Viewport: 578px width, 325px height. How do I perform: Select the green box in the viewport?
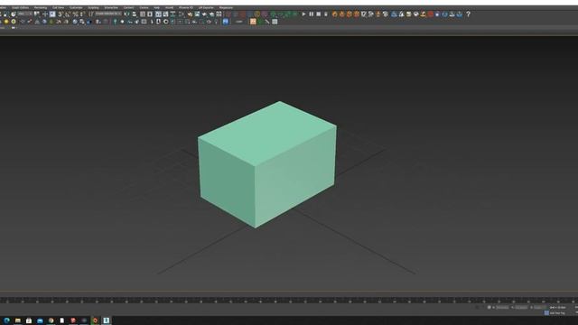[267, 164]
